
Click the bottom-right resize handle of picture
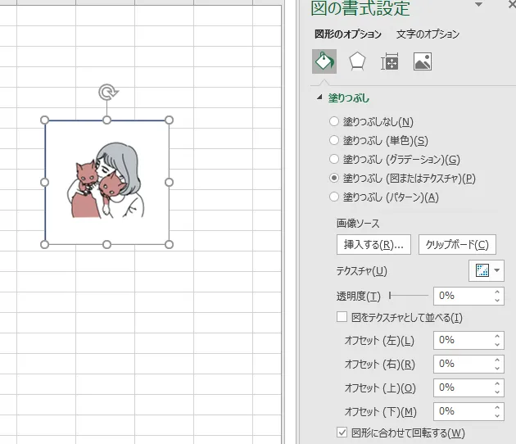tap(169, 245)
